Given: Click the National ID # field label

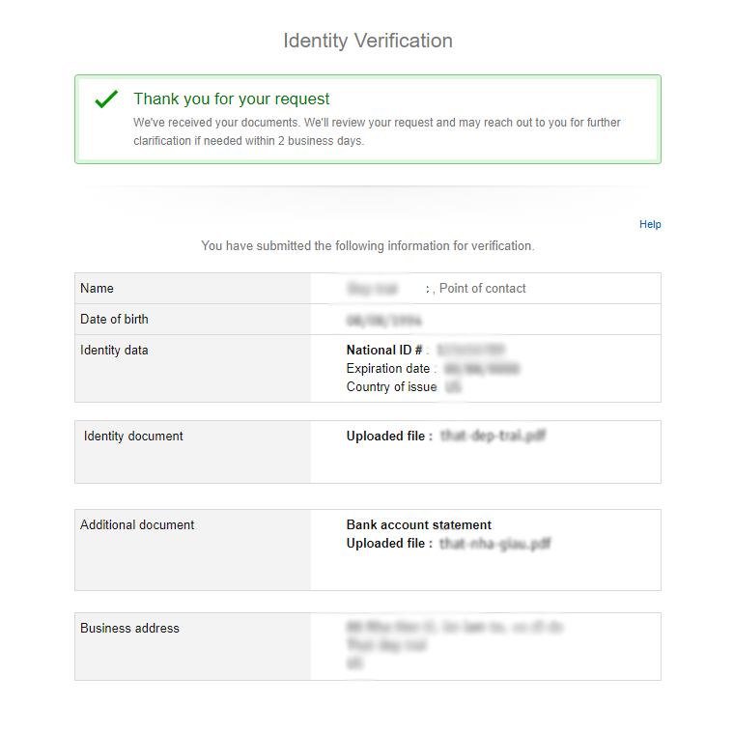Looking at the screenshot, I should [384, 351].
